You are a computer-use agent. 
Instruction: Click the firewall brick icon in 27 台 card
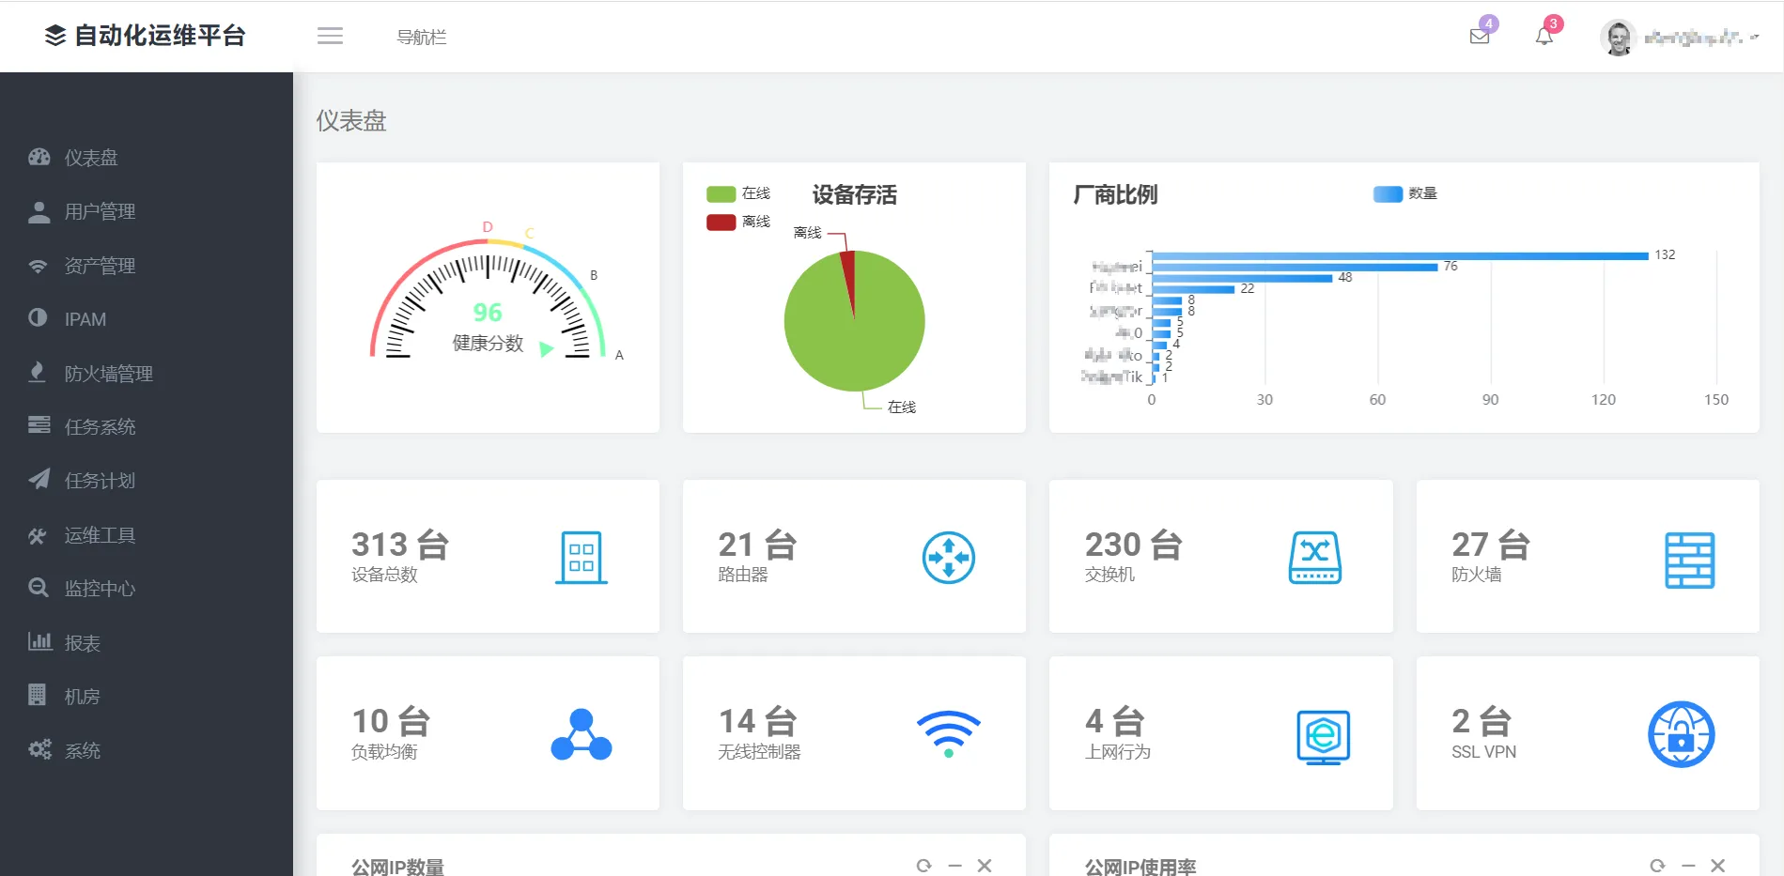pyautogui.click(x=1689, y=560)
